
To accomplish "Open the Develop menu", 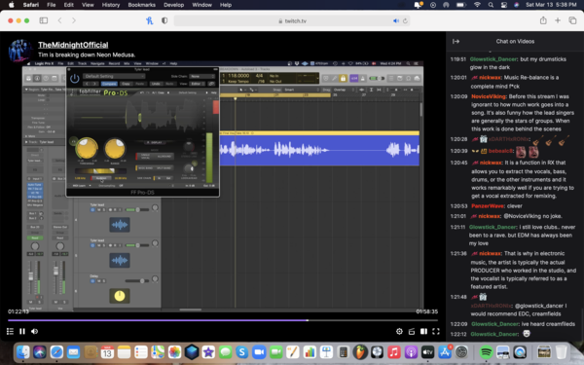I will pyautogui.click(x=173, y=5).
